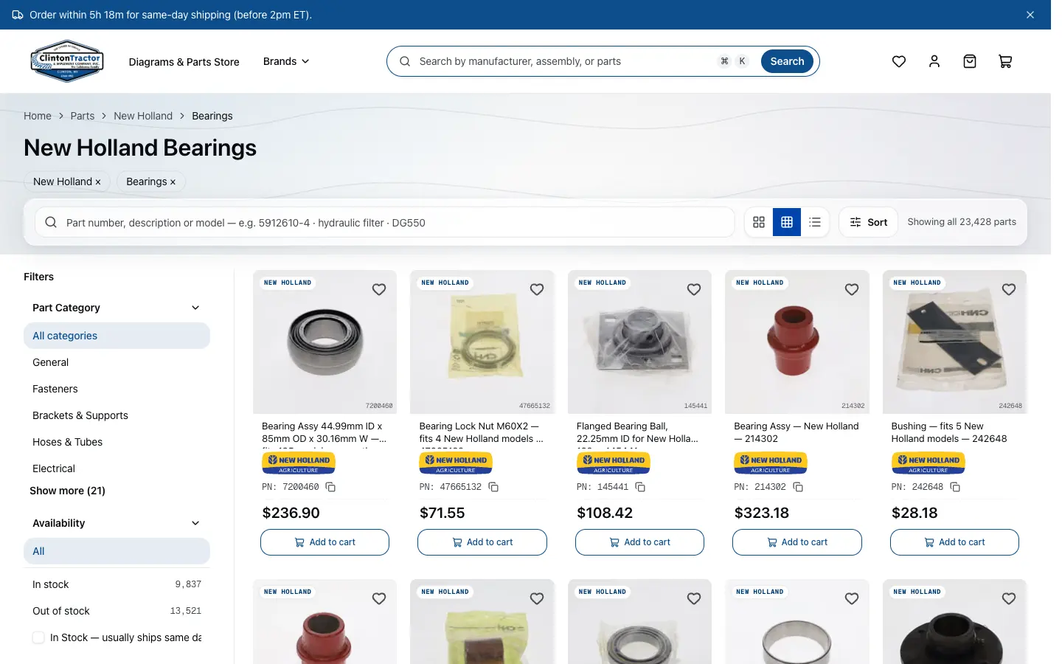Filter by Out of stock availability

tap(117, 611)
